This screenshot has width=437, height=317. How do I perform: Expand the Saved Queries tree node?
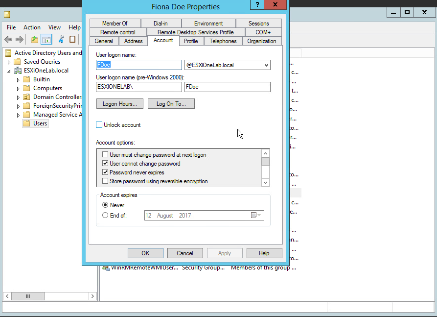9,61
